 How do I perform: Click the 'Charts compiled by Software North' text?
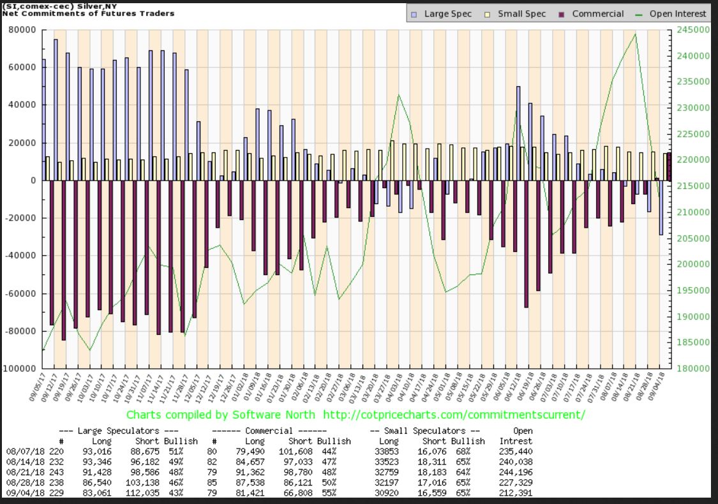tap(220, 415)
